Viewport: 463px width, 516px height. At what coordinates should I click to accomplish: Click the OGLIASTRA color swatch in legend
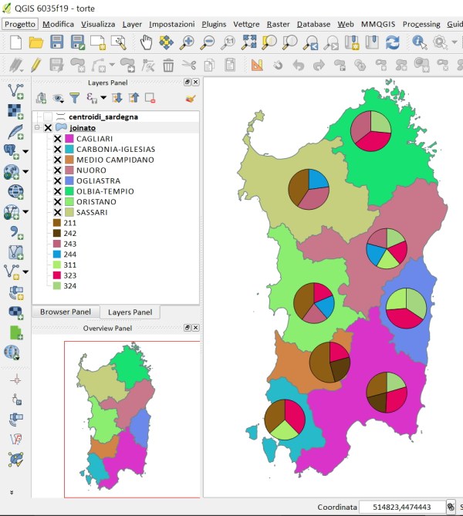point(69,180)
